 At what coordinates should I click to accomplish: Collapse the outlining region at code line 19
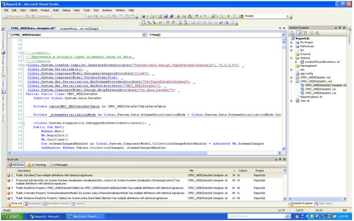(x=23, y=65)
